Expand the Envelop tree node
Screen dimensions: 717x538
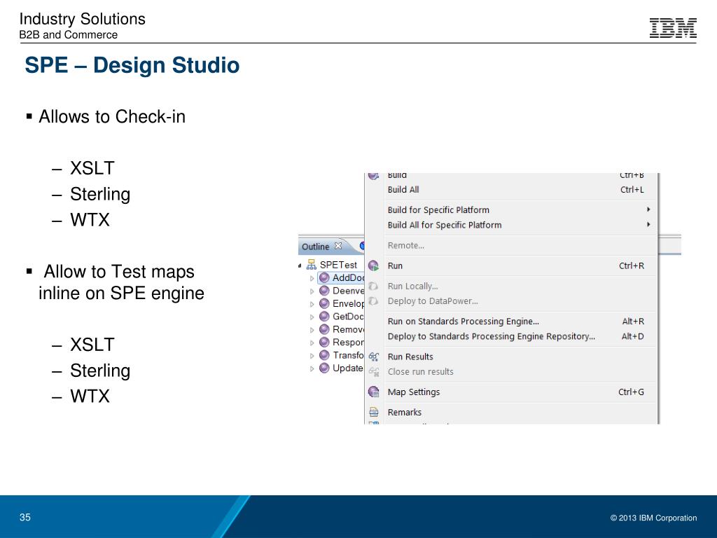312,304
